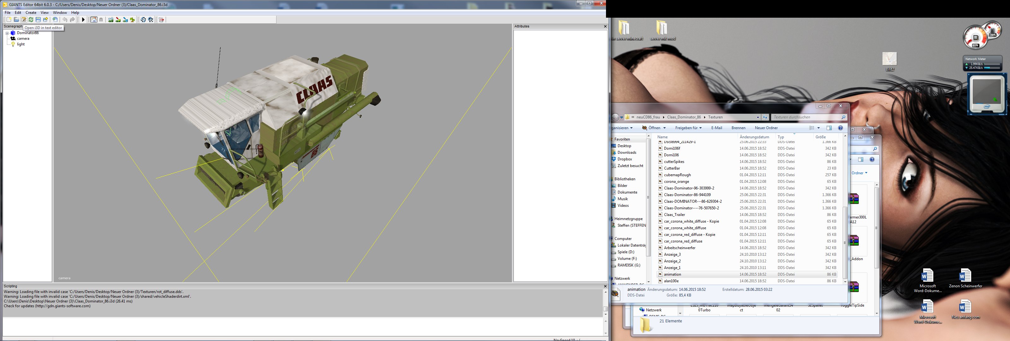Open the arrow next to Öffnen

click(x=664, y=128)
